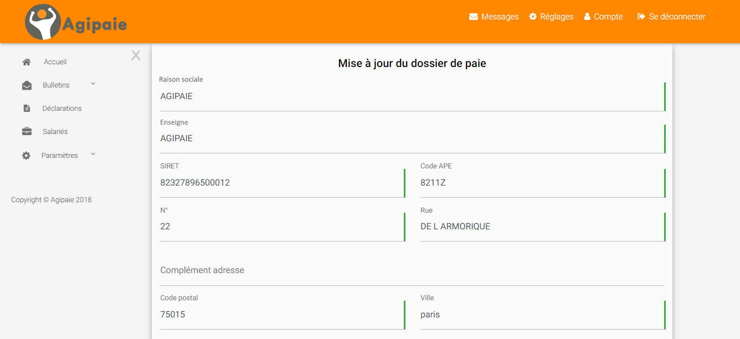
Task: Click the home icon beside Accueil
Action: 26,62
